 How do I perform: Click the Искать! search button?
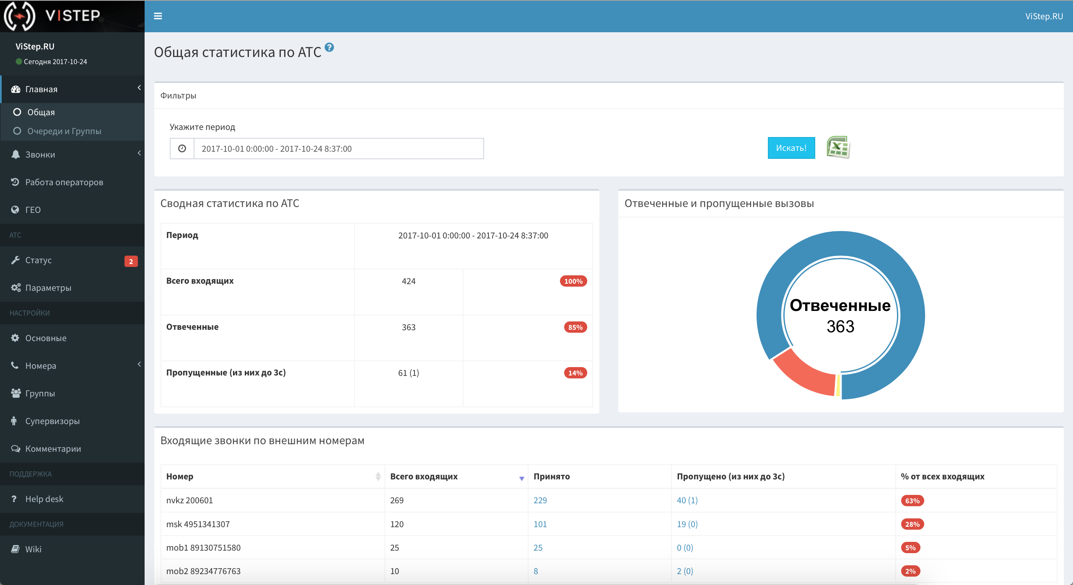pyautogui.click(x=791, y=148)
